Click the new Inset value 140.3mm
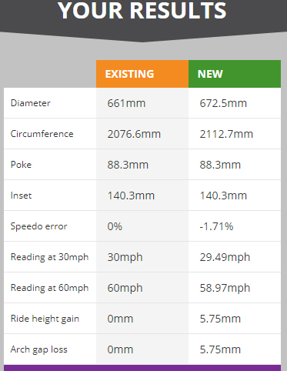Viewport: 287px width, 371px height. pos(223,196)
